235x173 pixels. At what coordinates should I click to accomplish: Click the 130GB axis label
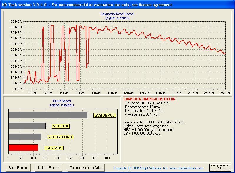click(128, 93)
